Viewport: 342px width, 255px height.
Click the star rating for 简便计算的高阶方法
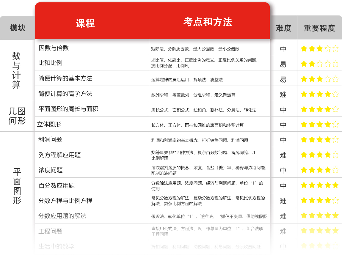(x=319, y=94)
